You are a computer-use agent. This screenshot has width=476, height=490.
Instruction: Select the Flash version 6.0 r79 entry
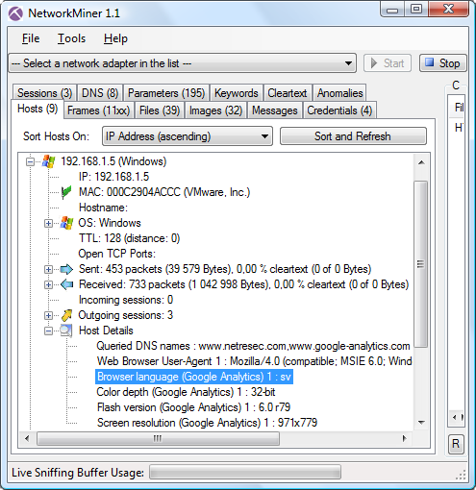coord(193,407)
